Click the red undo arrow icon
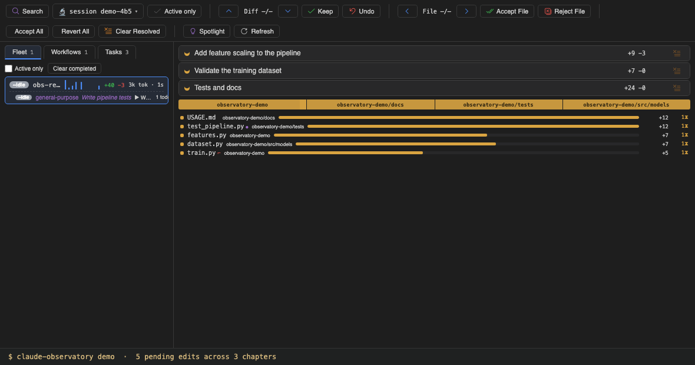 click(352, 11)
